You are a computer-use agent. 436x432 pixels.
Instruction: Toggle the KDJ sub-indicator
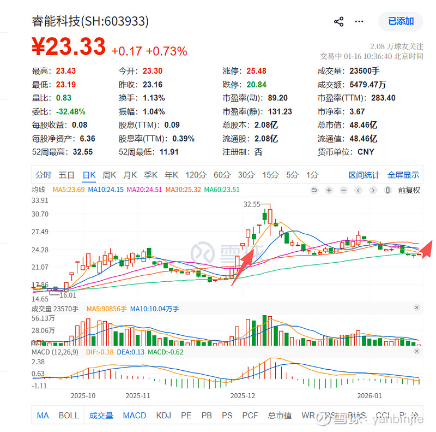[x=163, y=415]
